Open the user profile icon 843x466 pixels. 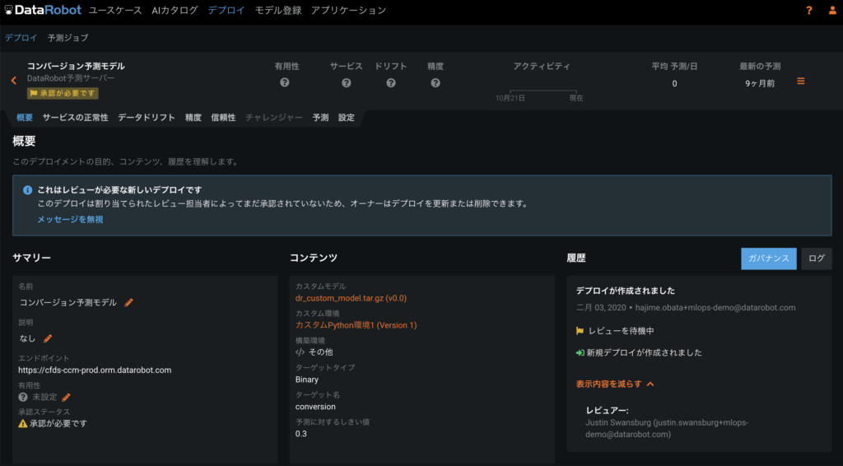(832, 10)
